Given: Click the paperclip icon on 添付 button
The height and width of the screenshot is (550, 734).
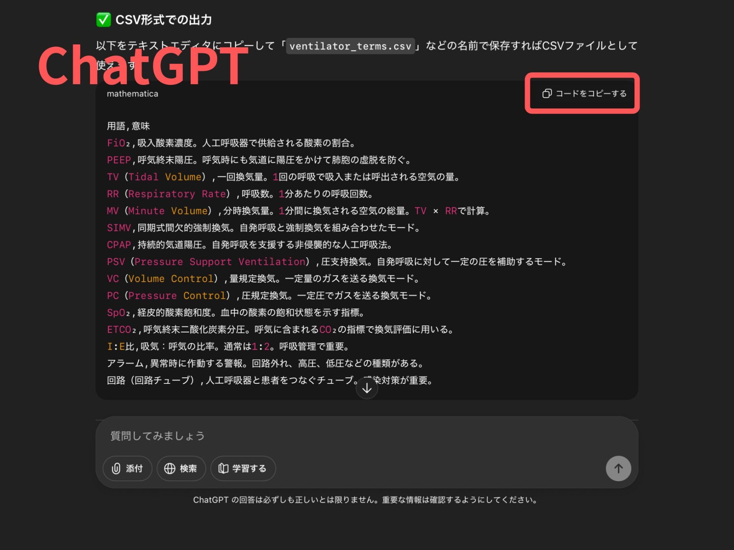Looking at the screenshot, I should click(x=116, y=468).
